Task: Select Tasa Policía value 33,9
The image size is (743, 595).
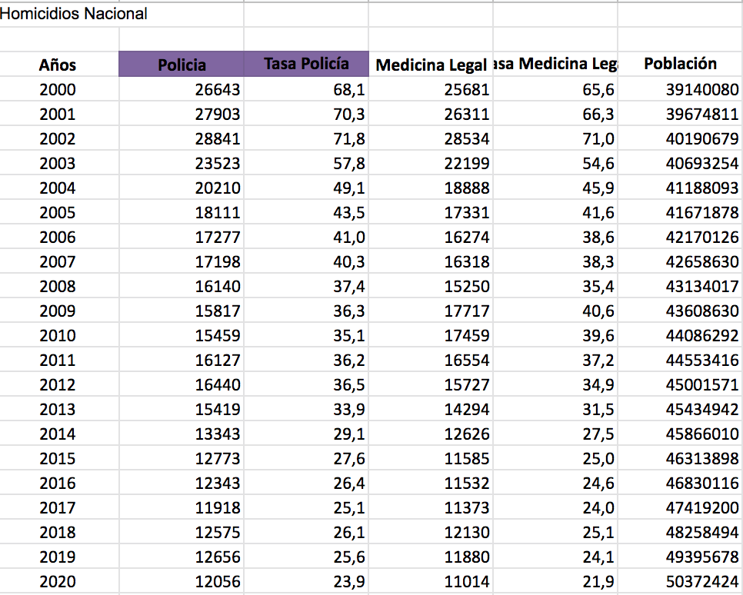Action: [306, 410]
